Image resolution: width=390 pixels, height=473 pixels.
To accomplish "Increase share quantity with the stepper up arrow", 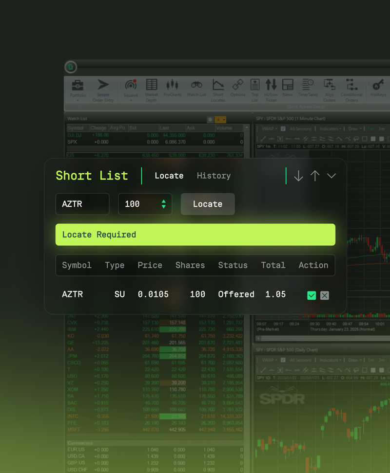I will [163, 201].
